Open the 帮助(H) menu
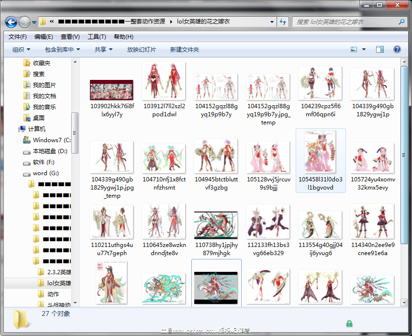Viewport: 412px width, 336px height. 123,37
